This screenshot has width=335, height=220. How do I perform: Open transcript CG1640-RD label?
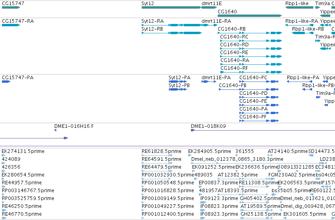click(234, 44)
